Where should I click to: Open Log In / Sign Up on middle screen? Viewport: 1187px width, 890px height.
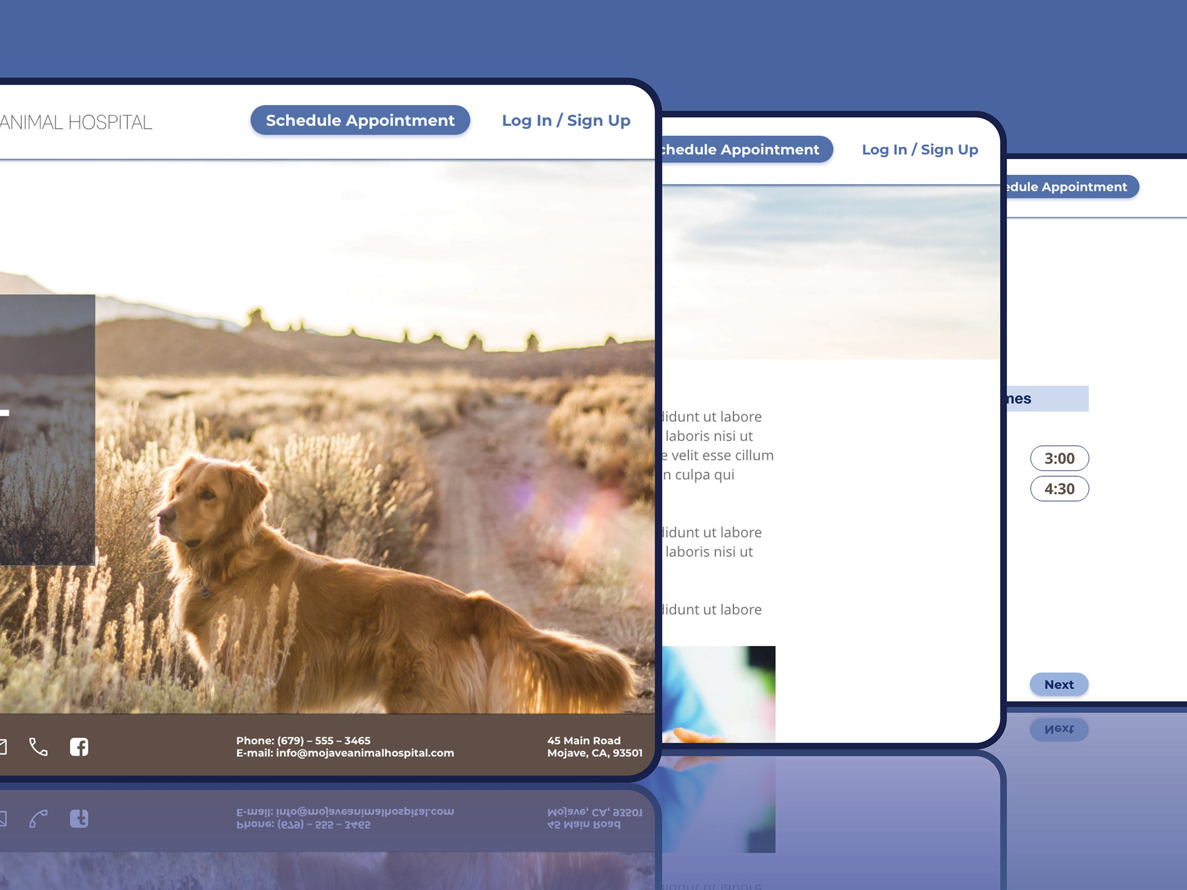tap(919, 150)
